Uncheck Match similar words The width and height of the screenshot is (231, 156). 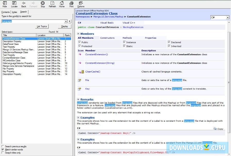coord(3,150)
